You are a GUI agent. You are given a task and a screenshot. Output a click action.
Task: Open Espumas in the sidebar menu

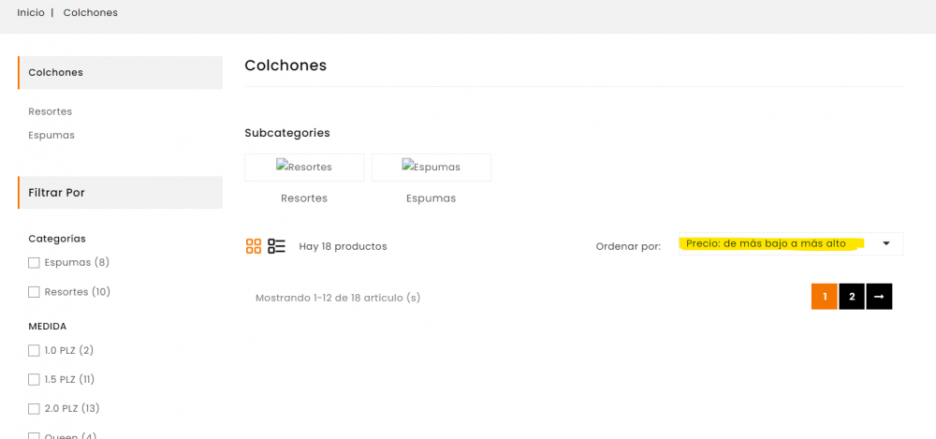[51, 135]
